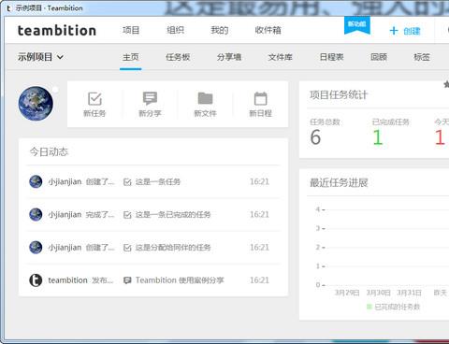Open the task link 这是分配给同伴的任务
The height and width of the screenshot is (344, 449).
click(173, 248)
